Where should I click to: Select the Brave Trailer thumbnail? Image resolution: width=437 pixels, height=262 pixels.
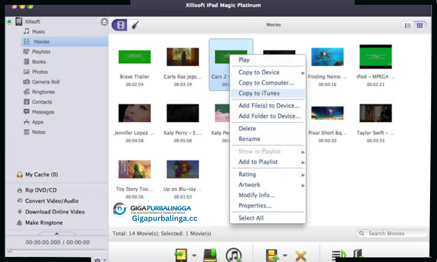tap(134, 57)
